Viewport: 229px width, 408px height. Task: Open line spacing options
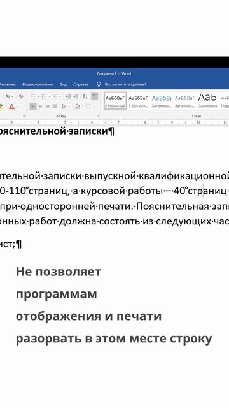(64, 106)
